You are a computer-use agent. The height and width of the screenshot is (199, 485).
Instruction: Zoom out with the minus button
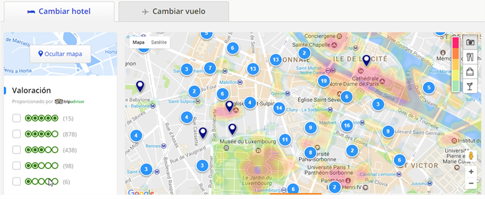point(471,184)
